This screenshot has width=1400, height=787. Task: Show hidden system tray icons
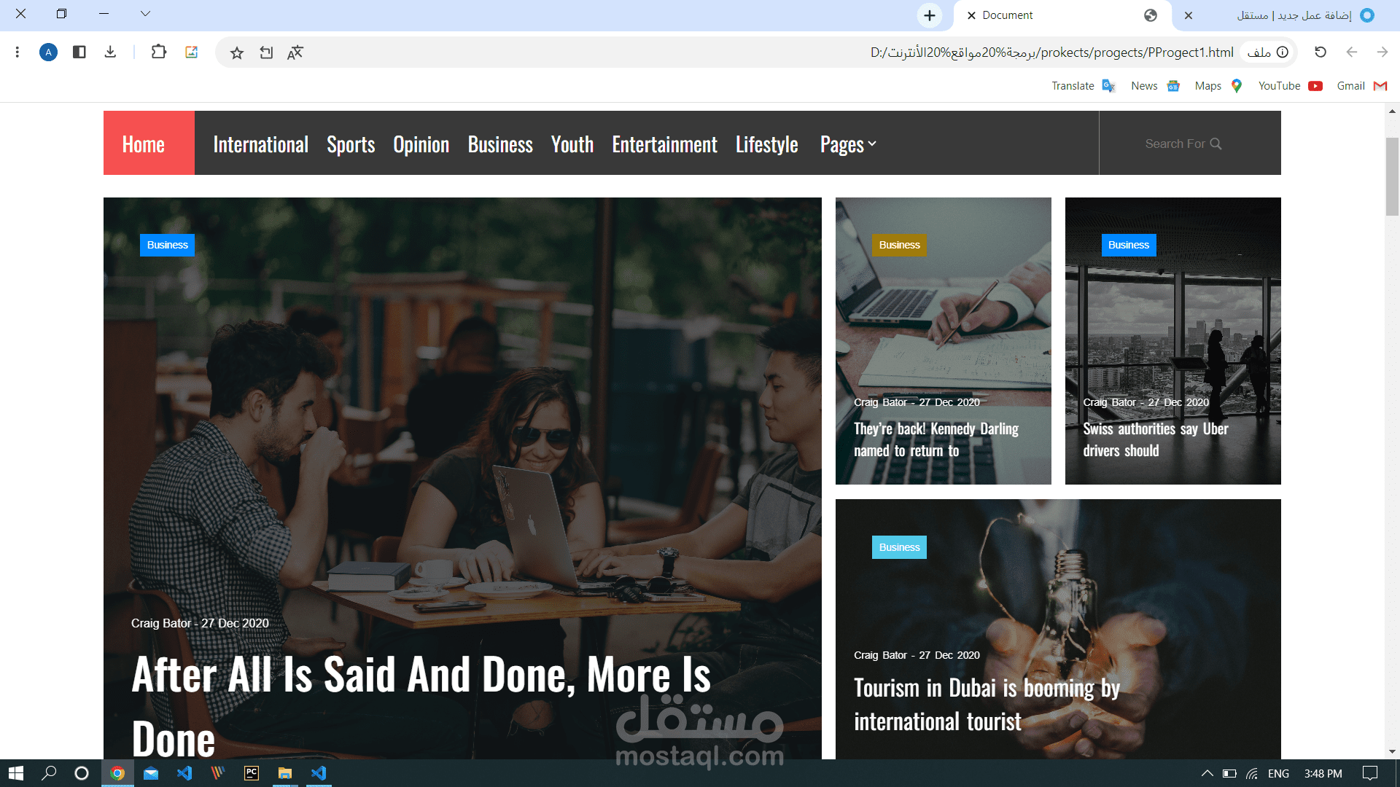1207,773
